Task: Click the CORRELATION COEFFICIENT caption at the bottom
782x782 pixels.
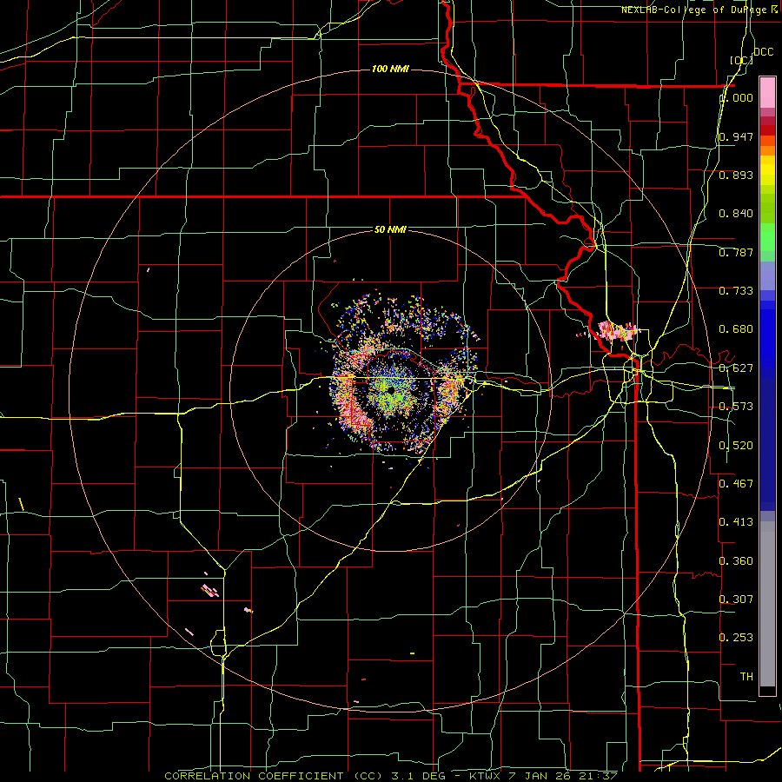Action: pyautogui.click(x=391, y=776)
